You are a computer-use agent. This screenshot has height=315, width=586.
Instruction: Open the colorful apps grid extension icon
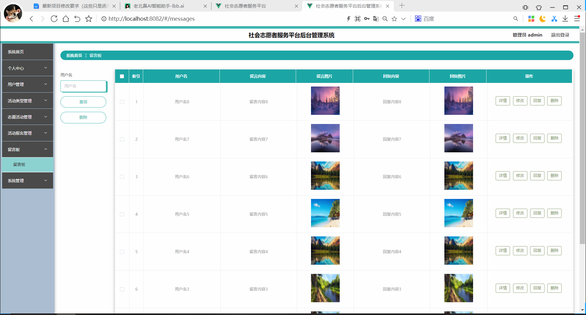[531, 19]
